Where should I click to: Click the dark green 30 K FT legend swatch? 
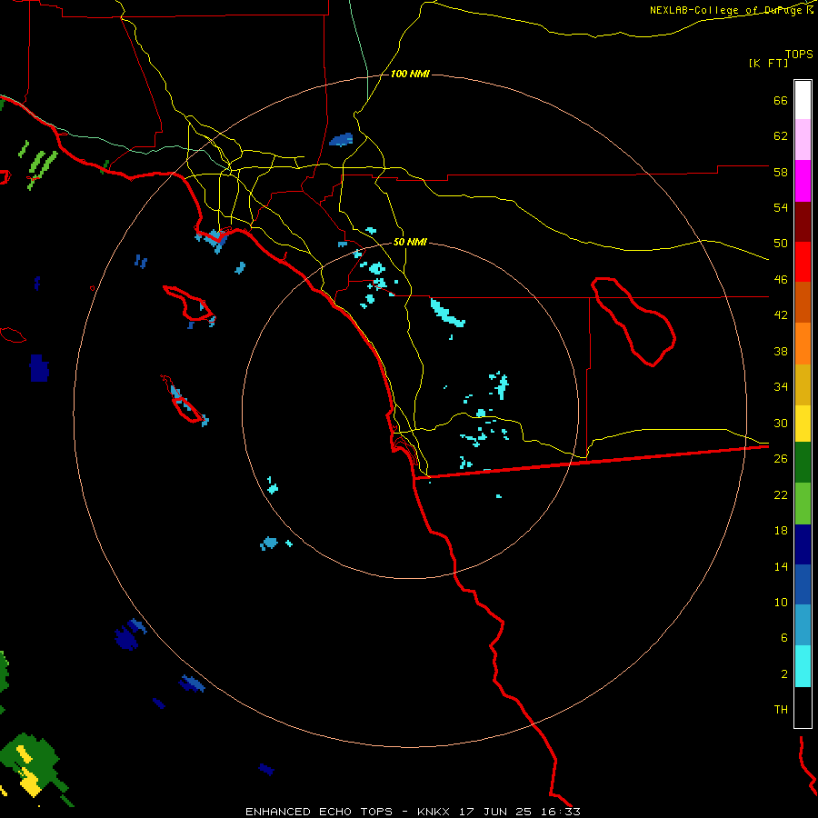pos(803,463)
